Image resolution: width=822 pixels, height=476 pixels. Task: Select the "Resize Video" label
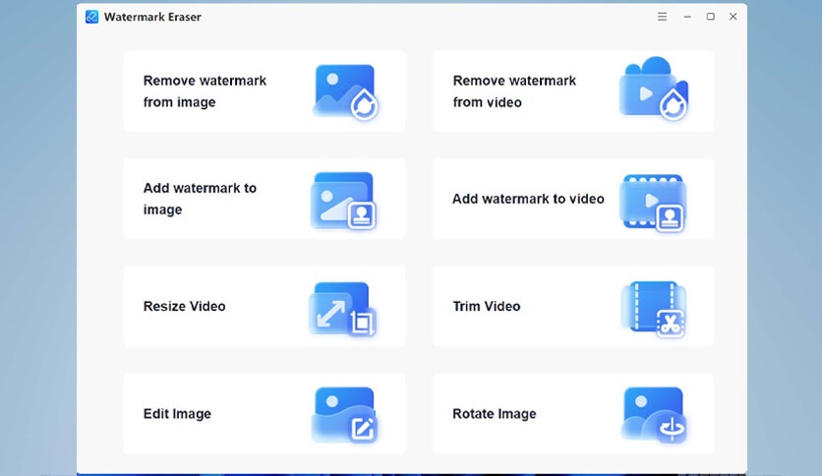pos(184,306)
